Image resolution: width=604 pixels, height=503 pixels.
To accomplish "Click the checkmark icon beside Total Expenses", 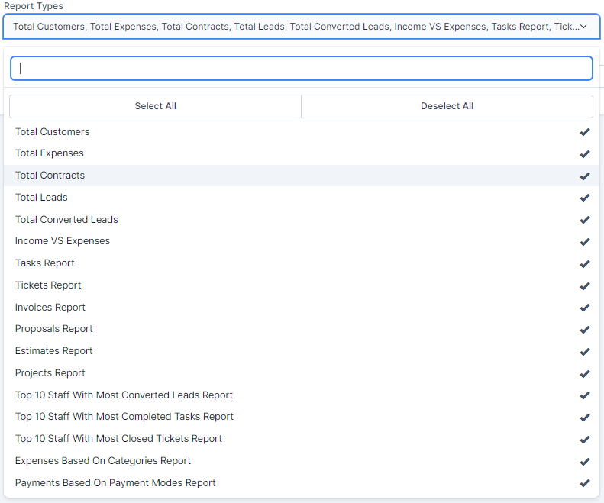I will 584,153.
